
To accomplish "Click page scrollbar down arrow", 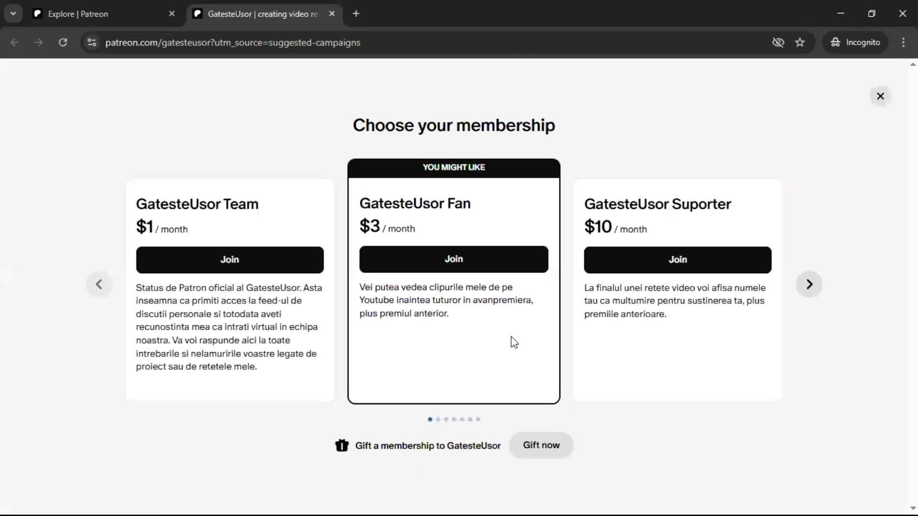I will coord(913,508).
